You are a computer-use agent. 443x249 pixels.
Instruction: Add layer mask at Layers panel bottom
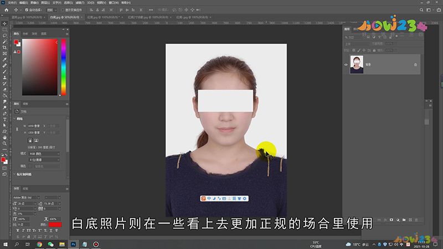(392, 220)
